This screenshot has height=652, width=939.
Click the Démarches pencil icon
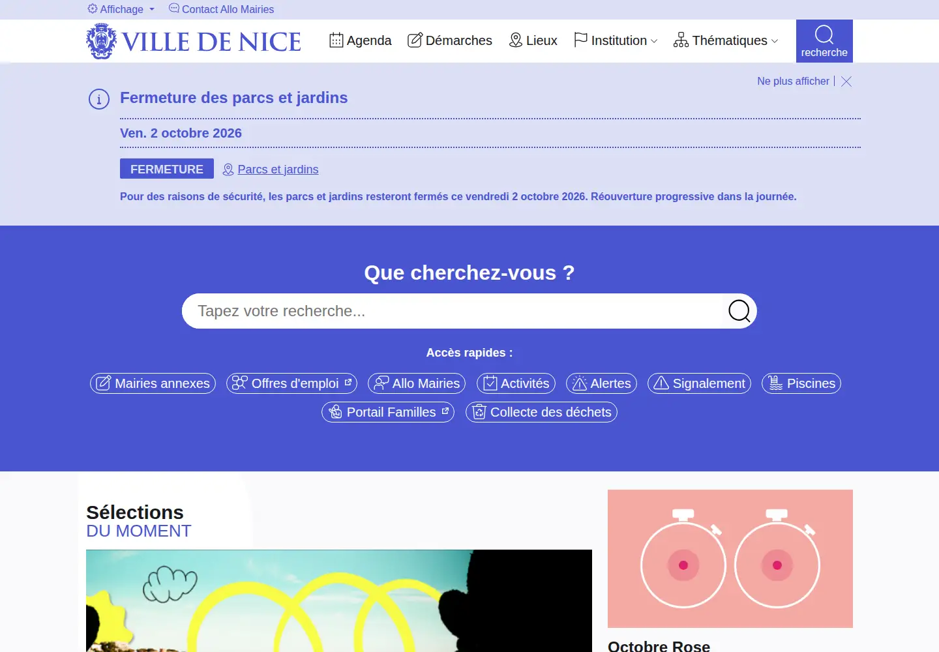tap(415, 40)
